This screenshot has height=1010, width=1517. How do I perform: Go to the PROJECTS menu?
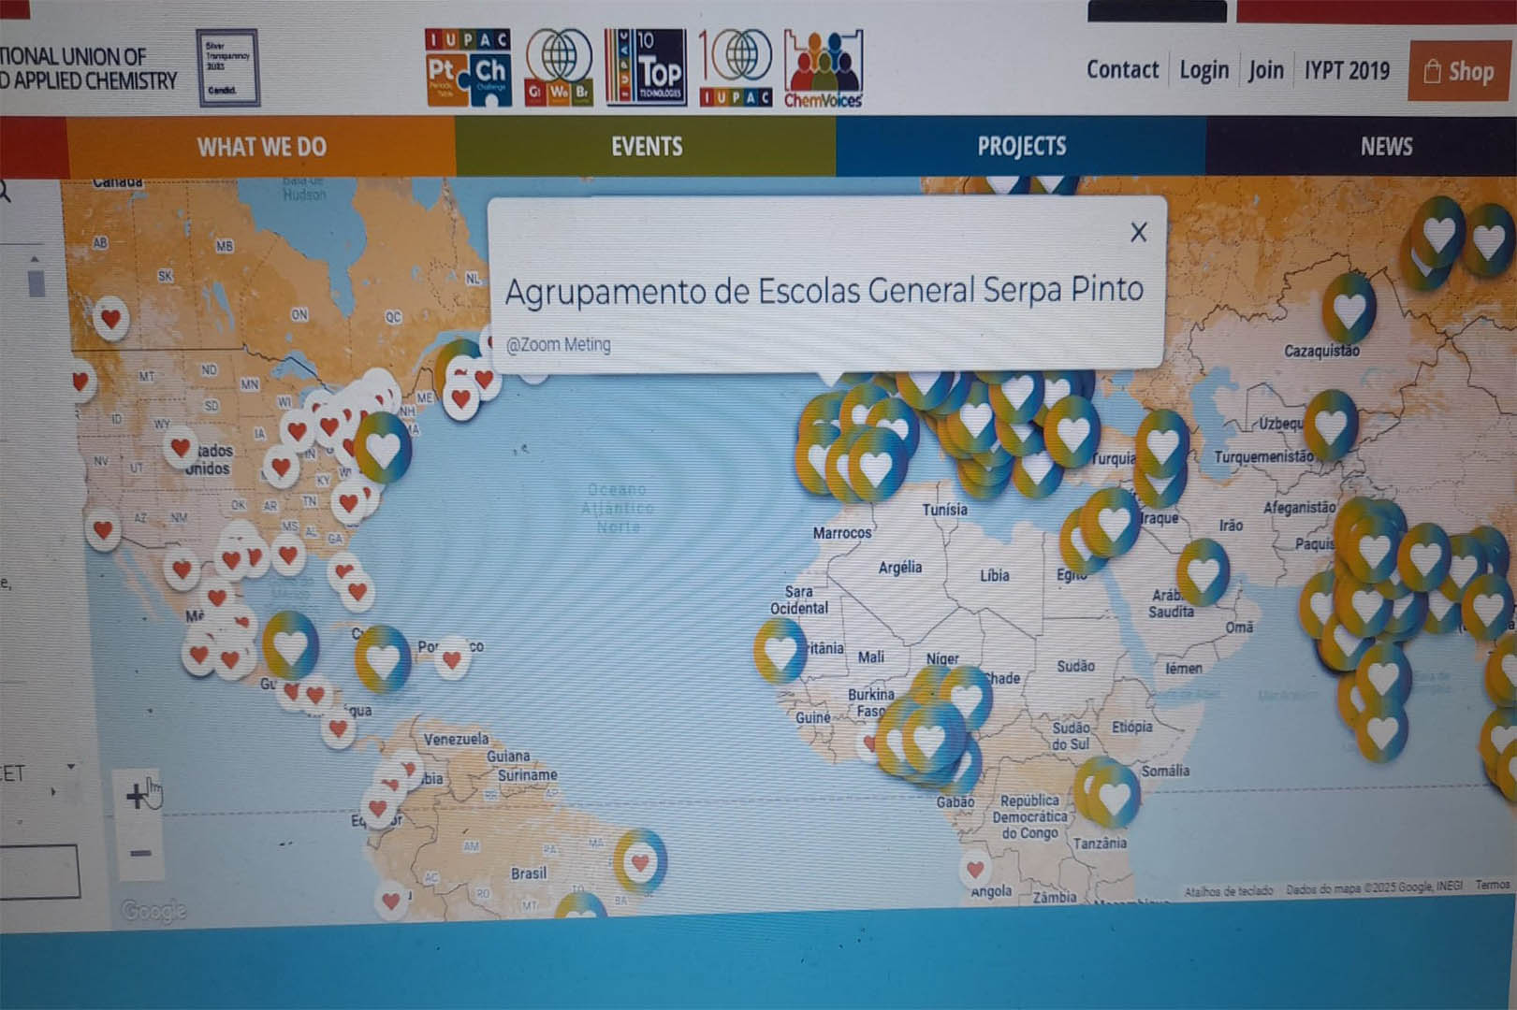1021,147
